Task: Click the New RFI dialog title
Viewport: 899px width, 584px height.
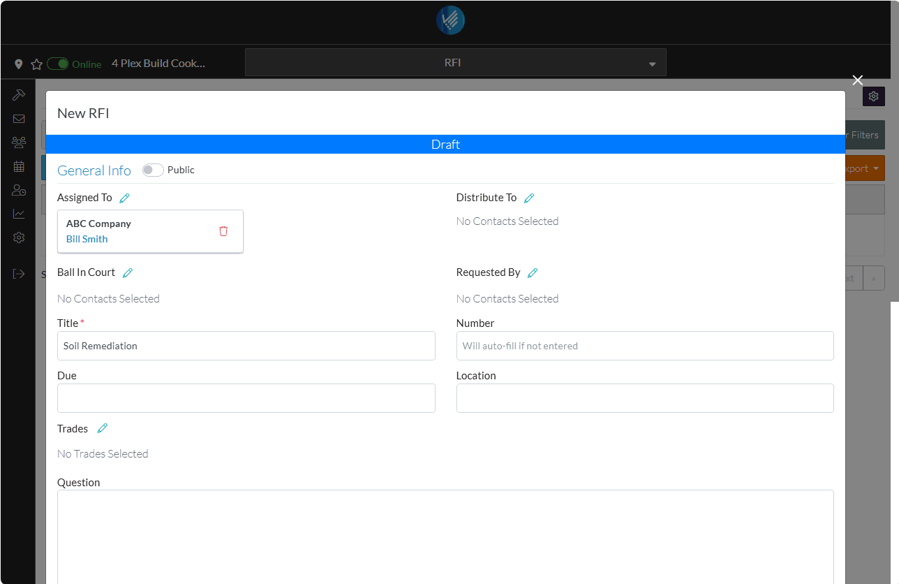Action: 83,113
